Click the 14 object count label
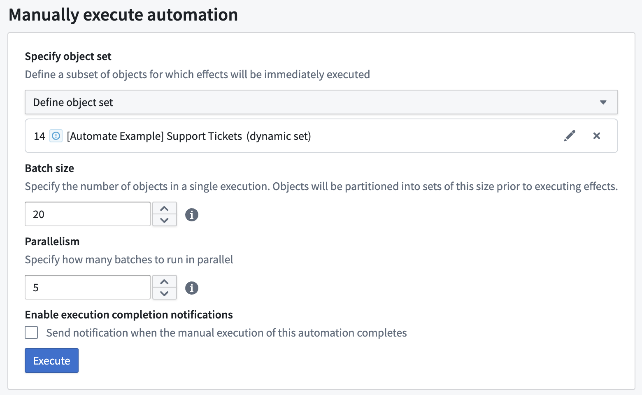 pyautogui.click(x=40, y=136)
